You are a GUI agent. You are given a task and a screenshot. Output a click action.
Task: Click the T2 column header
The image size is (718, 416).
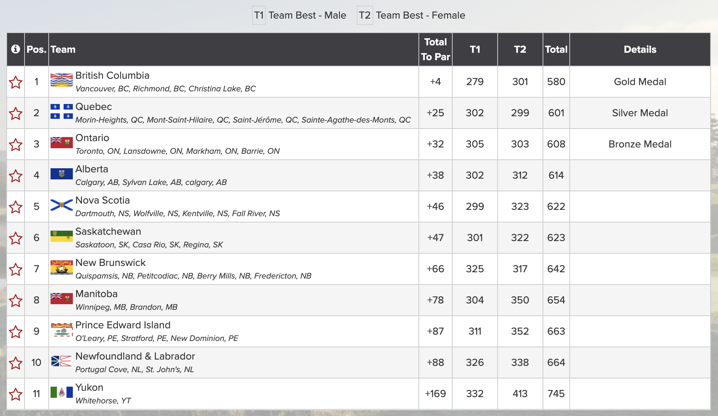click(520, 49)
